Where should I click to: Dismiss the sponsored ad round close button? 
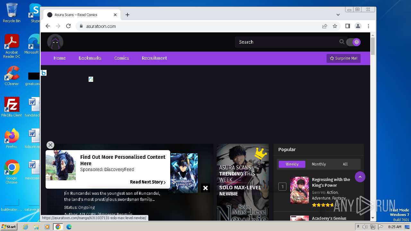coord(50,145)
